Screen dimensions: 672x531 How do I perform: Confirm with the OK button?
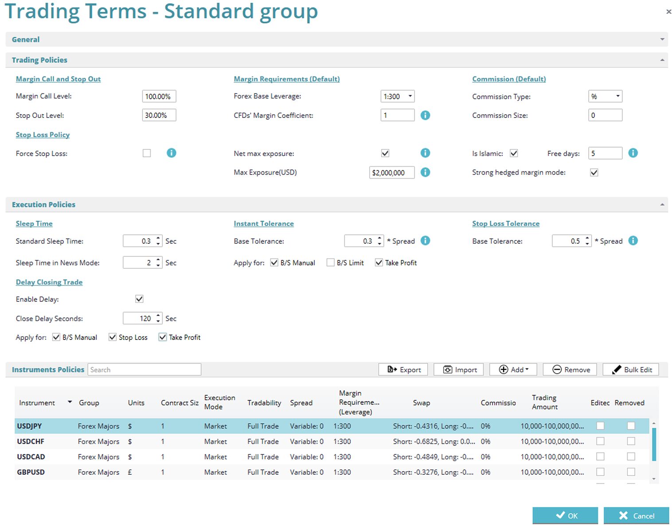565,515
